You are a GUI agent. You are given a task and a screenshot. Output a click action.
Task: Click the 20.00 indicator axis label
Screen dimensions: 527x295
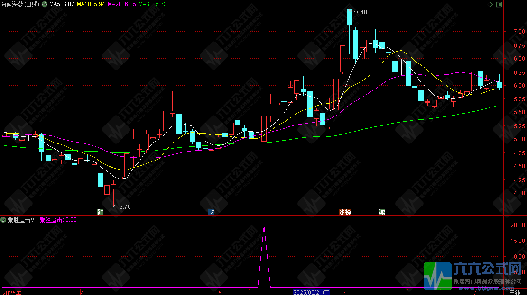518,225
